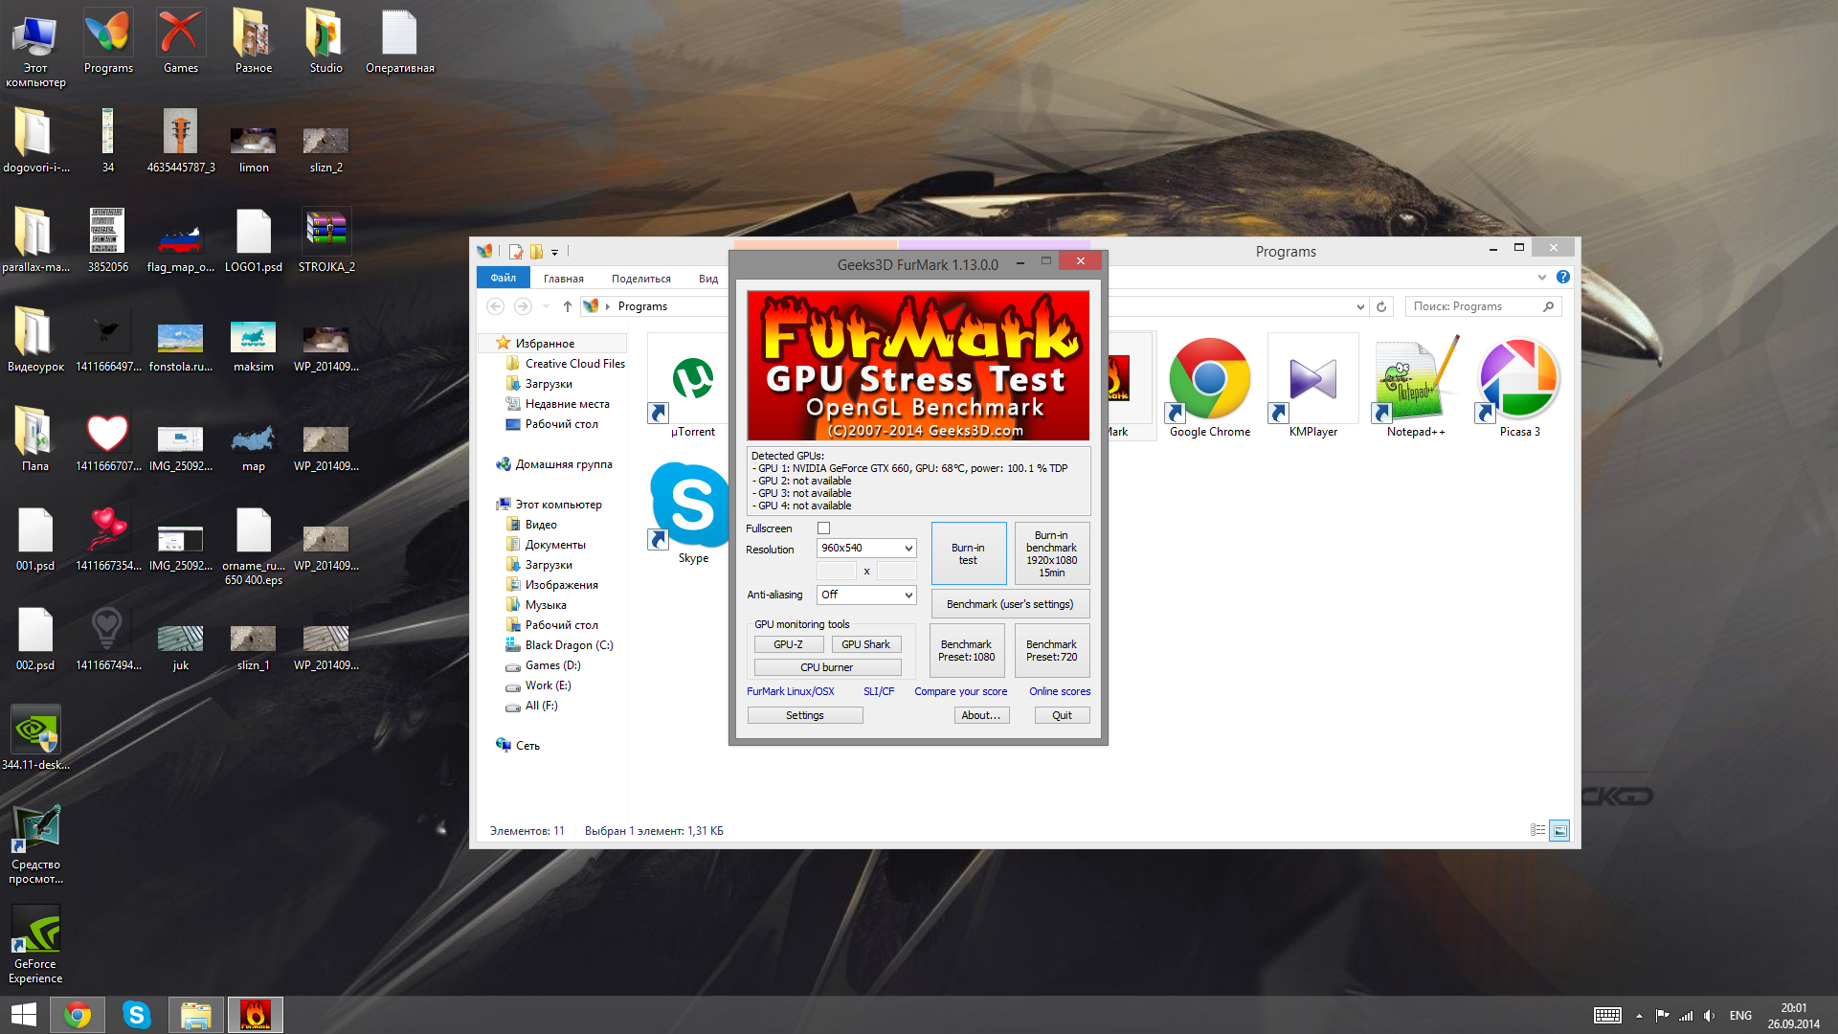Open the Resolution dropdown showing 960x540
The image size is (1838, 1034).
865,548
